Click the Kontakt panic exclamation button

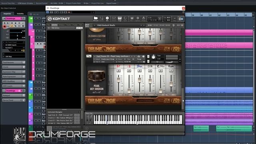pyautogui.click(x=160, y=19)
